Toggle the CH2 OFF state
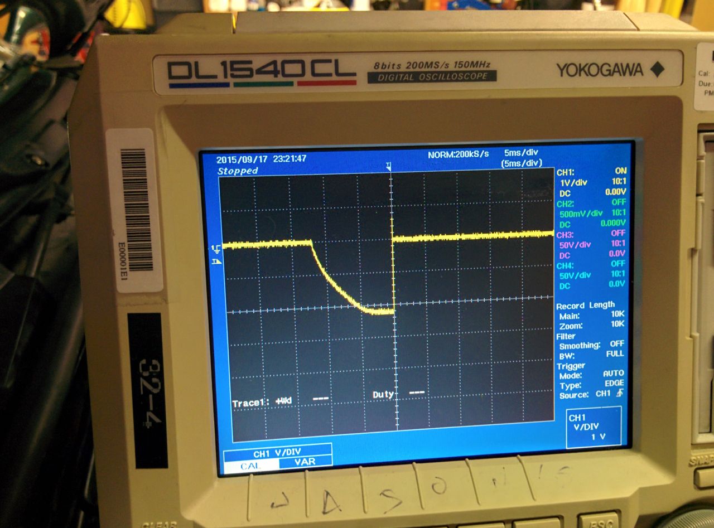This screenshot has height=528, width=714. 619,202
